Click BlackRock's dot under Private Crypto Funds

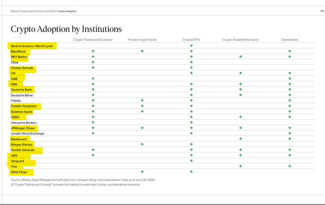(x=142, y=51)
